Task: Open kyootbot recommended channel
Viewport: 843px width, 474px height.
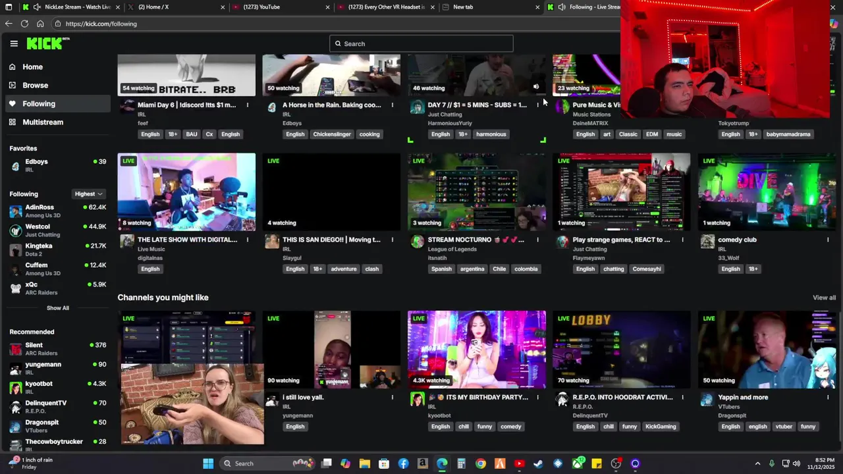Action: pyautogui.click(x=58, y=387)
